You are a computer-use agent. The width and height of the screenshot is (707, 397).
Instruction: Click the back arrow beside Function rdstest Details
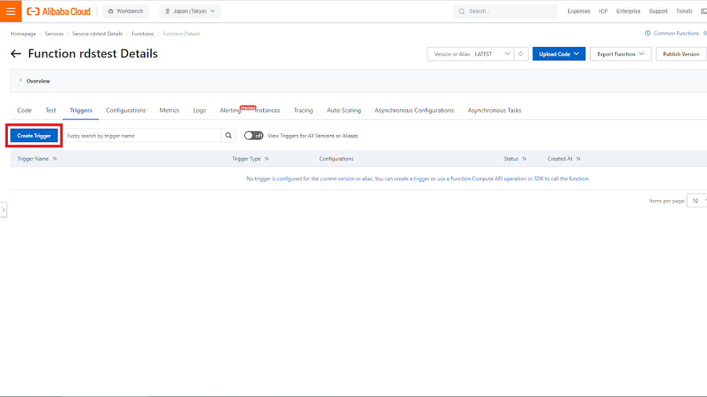point(16,54)
